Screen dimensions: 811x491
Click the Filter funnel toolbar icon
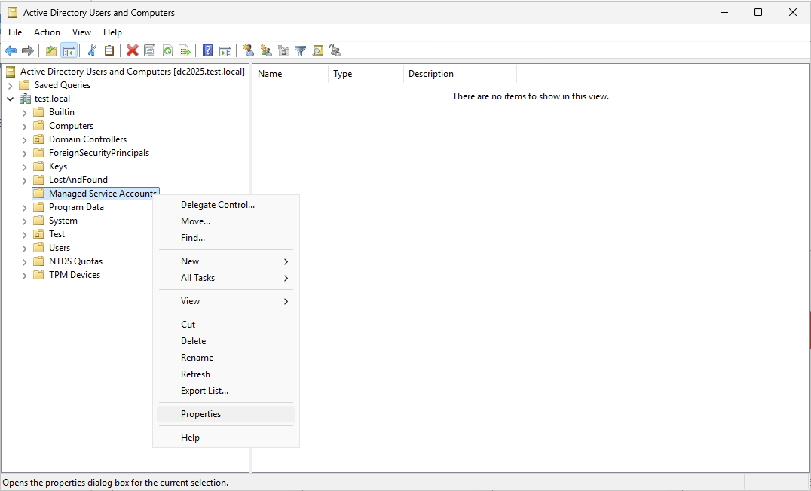pyautogui.click(x=301, y=50)
